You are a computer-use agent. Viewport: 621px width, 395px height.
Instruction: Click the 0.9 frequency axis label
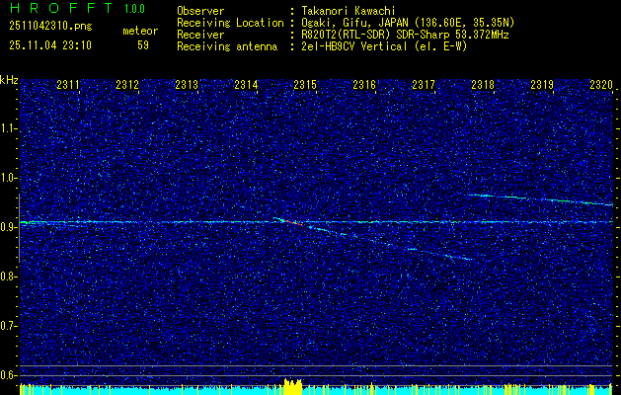[x=9, y=227]
